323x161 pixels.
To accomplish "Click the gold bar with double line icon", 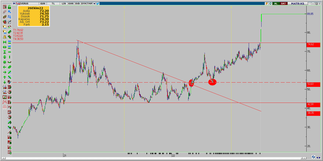I will tap(5, 32).
